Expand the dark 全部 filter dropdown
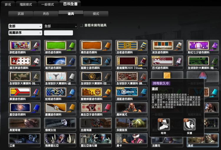The width and height of the screenshot is (221, 150). pyautogui.click(x=61, y=26)
